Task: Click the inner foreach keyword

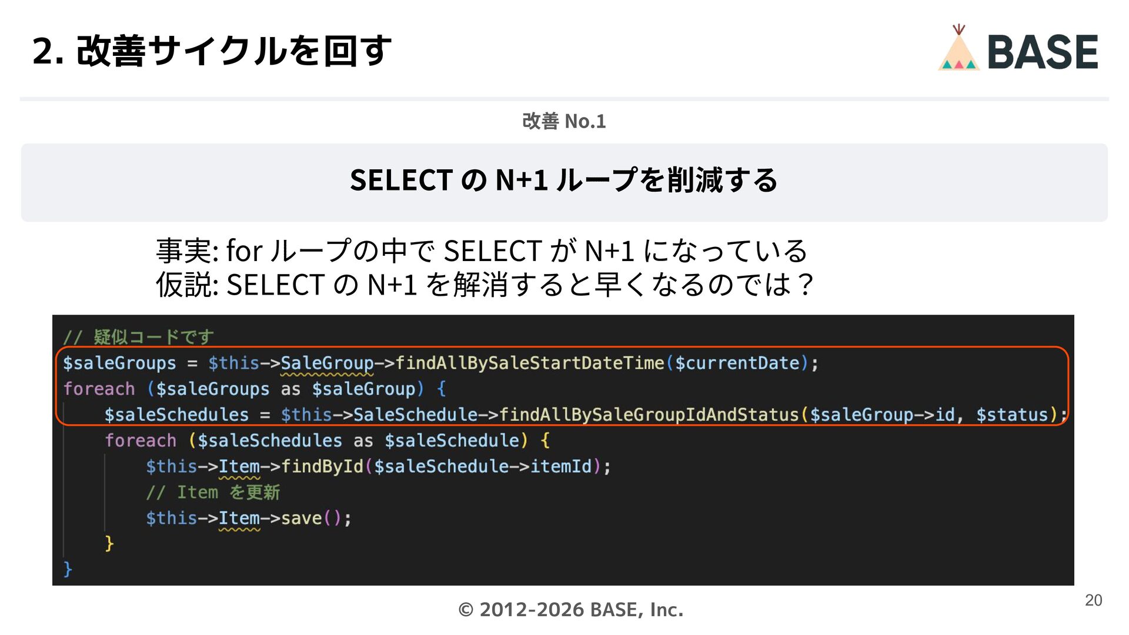Action: click(141, 441)
